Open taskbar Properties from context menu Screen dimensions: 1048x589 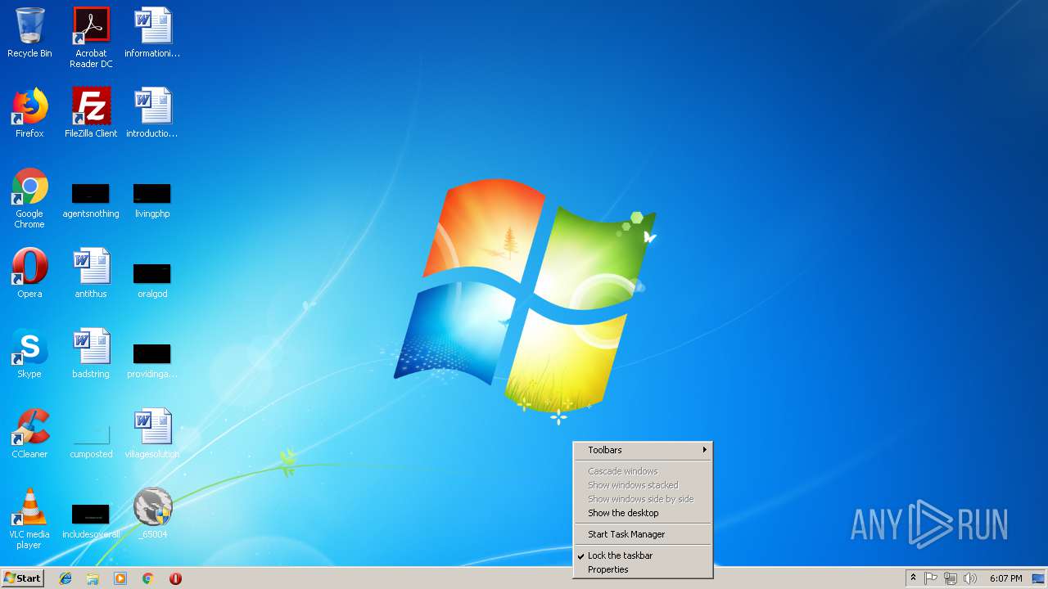pyautogui.click(x=643, y=569)
